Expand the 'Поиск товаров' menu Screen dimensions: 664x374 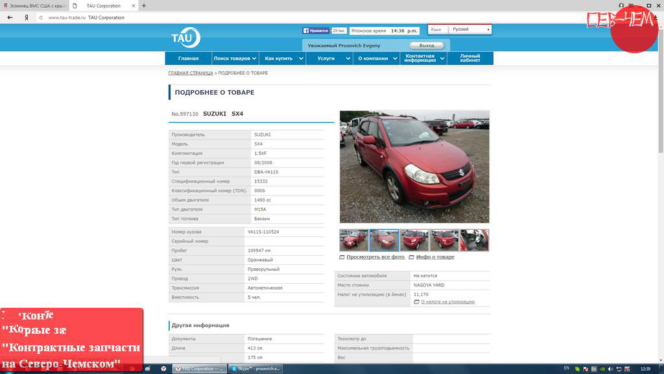point(235,58)
